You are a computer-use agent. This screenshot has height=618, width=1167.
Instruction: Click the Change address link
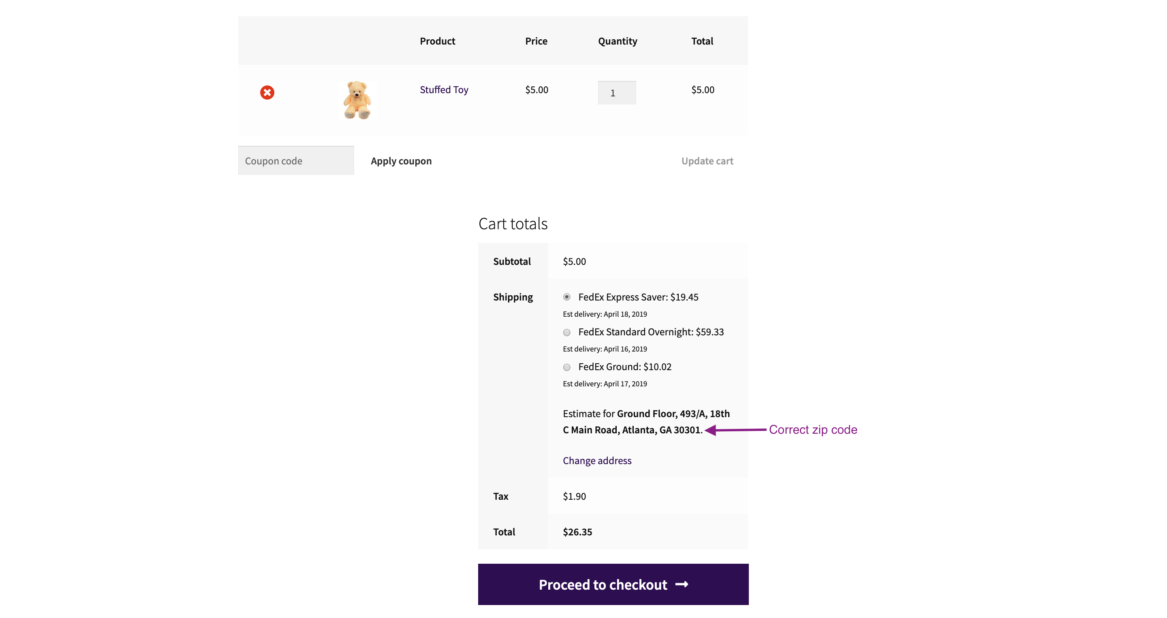(x=597, y=460)
